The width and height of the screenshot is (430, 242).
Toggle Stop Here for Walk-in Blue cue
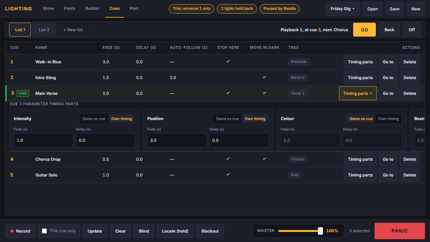coord(228,61)
